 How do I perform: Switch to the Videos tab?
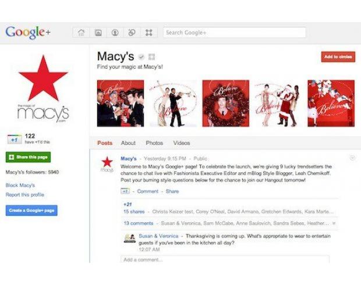(182, 143)
